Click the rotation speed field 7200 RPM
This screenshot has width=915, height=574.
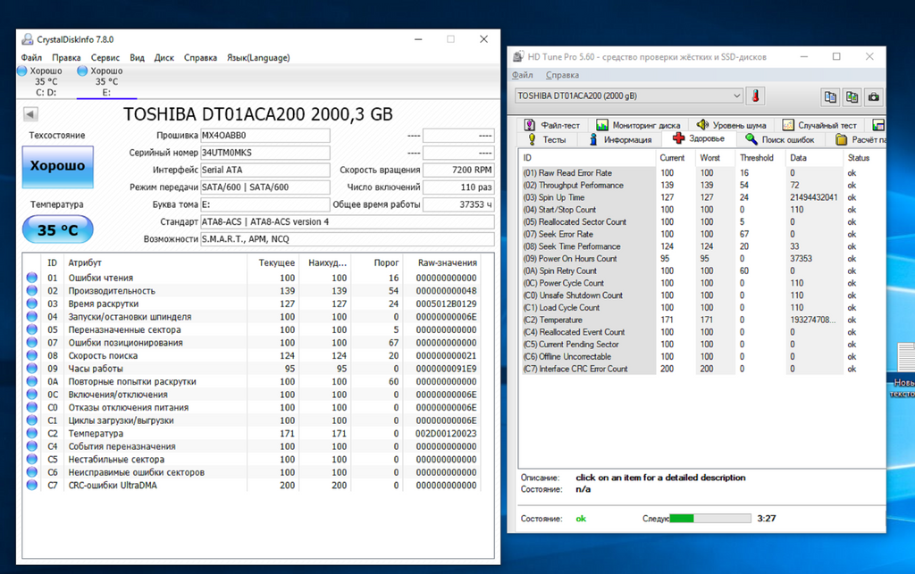point(458,171)
